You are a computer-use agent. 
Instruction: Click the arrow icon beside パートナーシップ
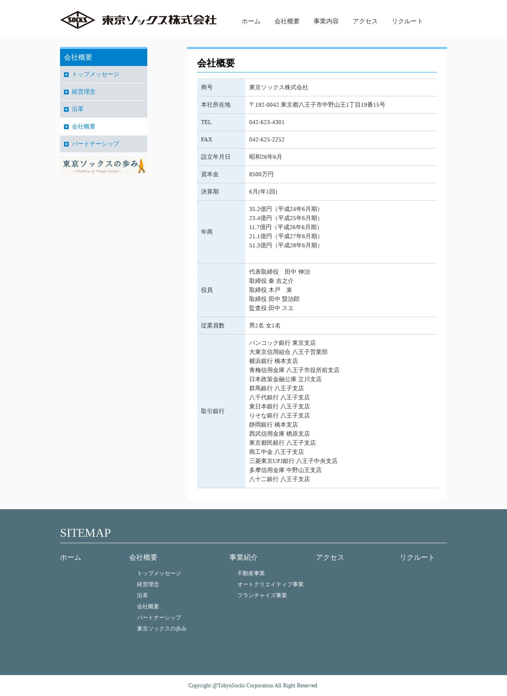point(66,144)
